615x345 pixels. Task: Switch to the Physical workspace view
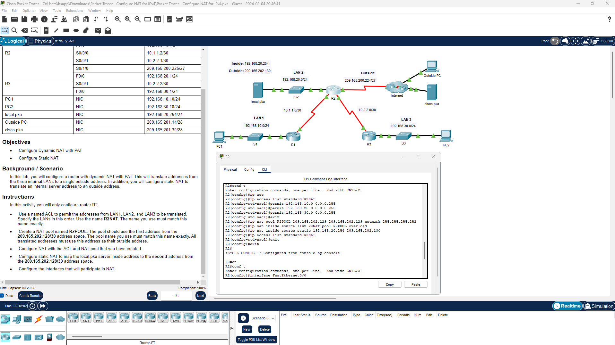(40, 41)
